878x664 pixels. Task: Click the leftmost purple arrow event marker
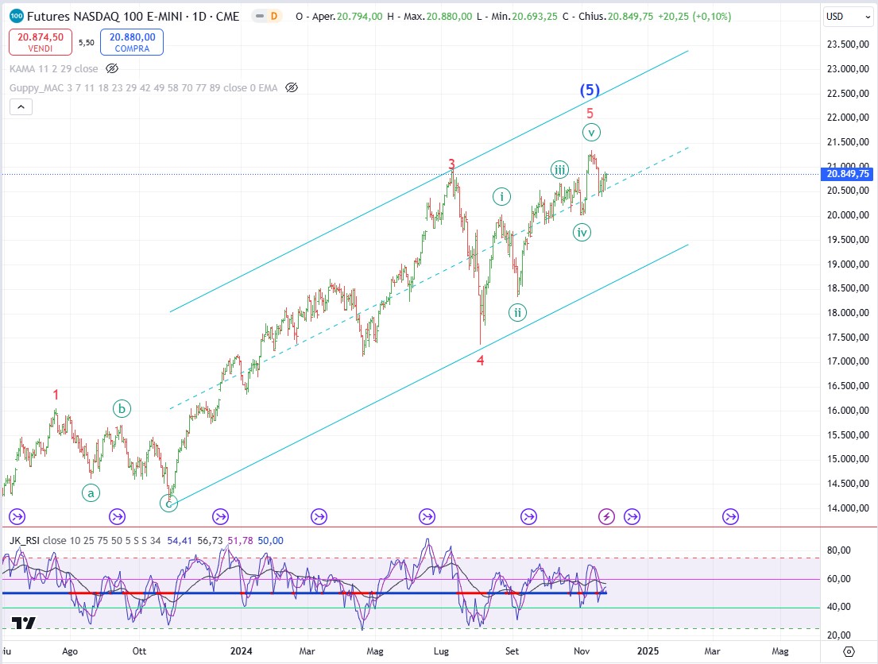point(17,516)
